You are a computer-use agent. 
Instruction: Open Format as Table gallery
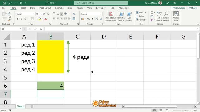pyautogui.click(x=121, y=16)
